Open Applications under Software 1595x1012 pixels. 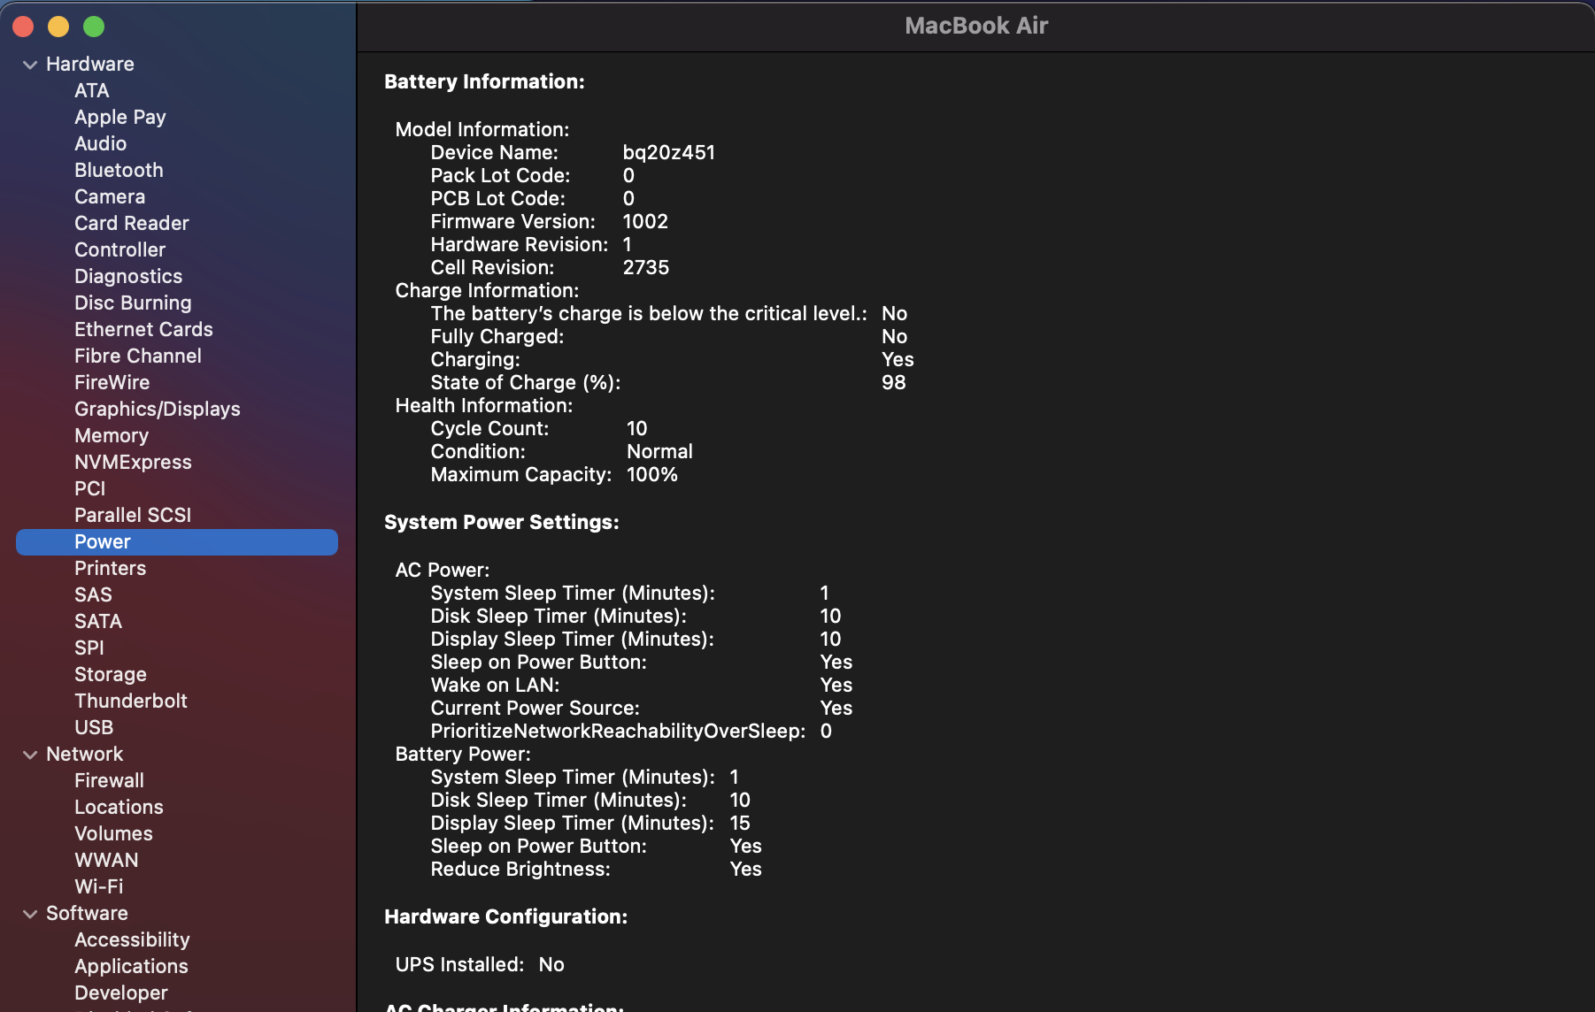pos(132,967)
